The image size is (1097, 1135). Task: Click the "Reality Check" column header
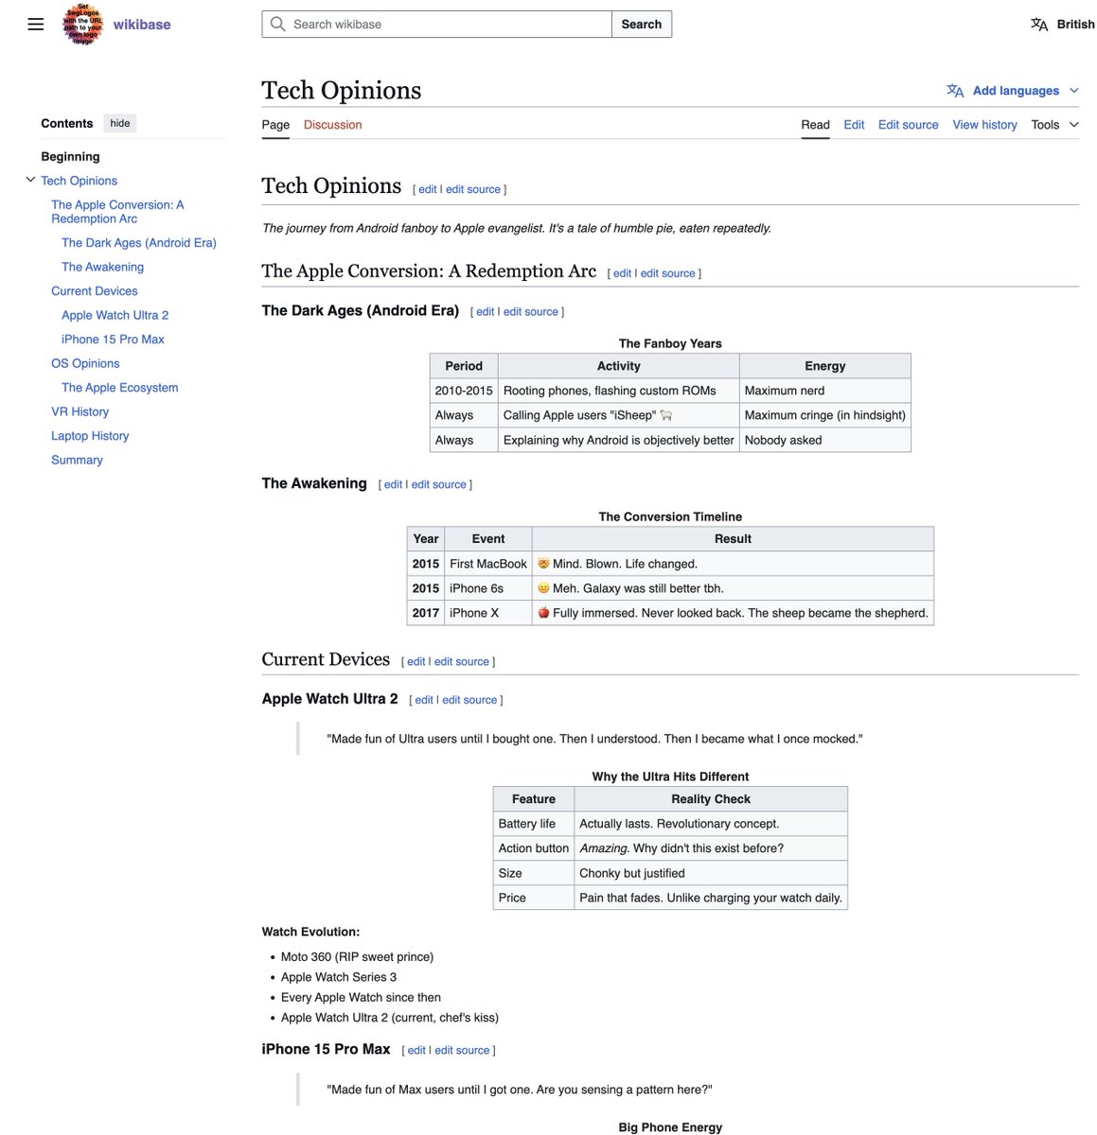click(x=711, y=799)
